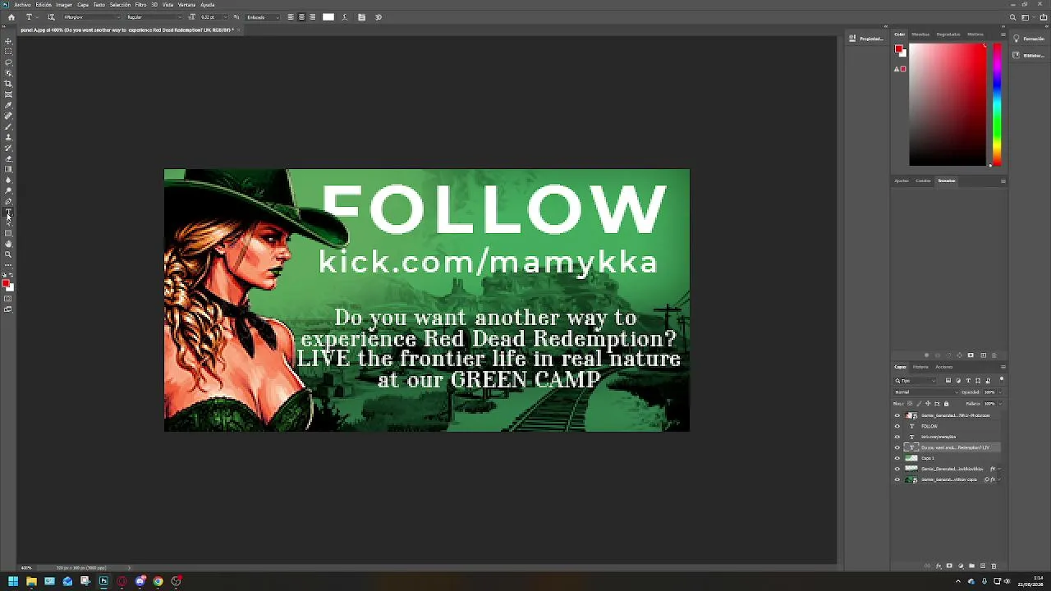
Task: Select the Zoom tool
Action: pyautogui.click(x=8, y=254)
